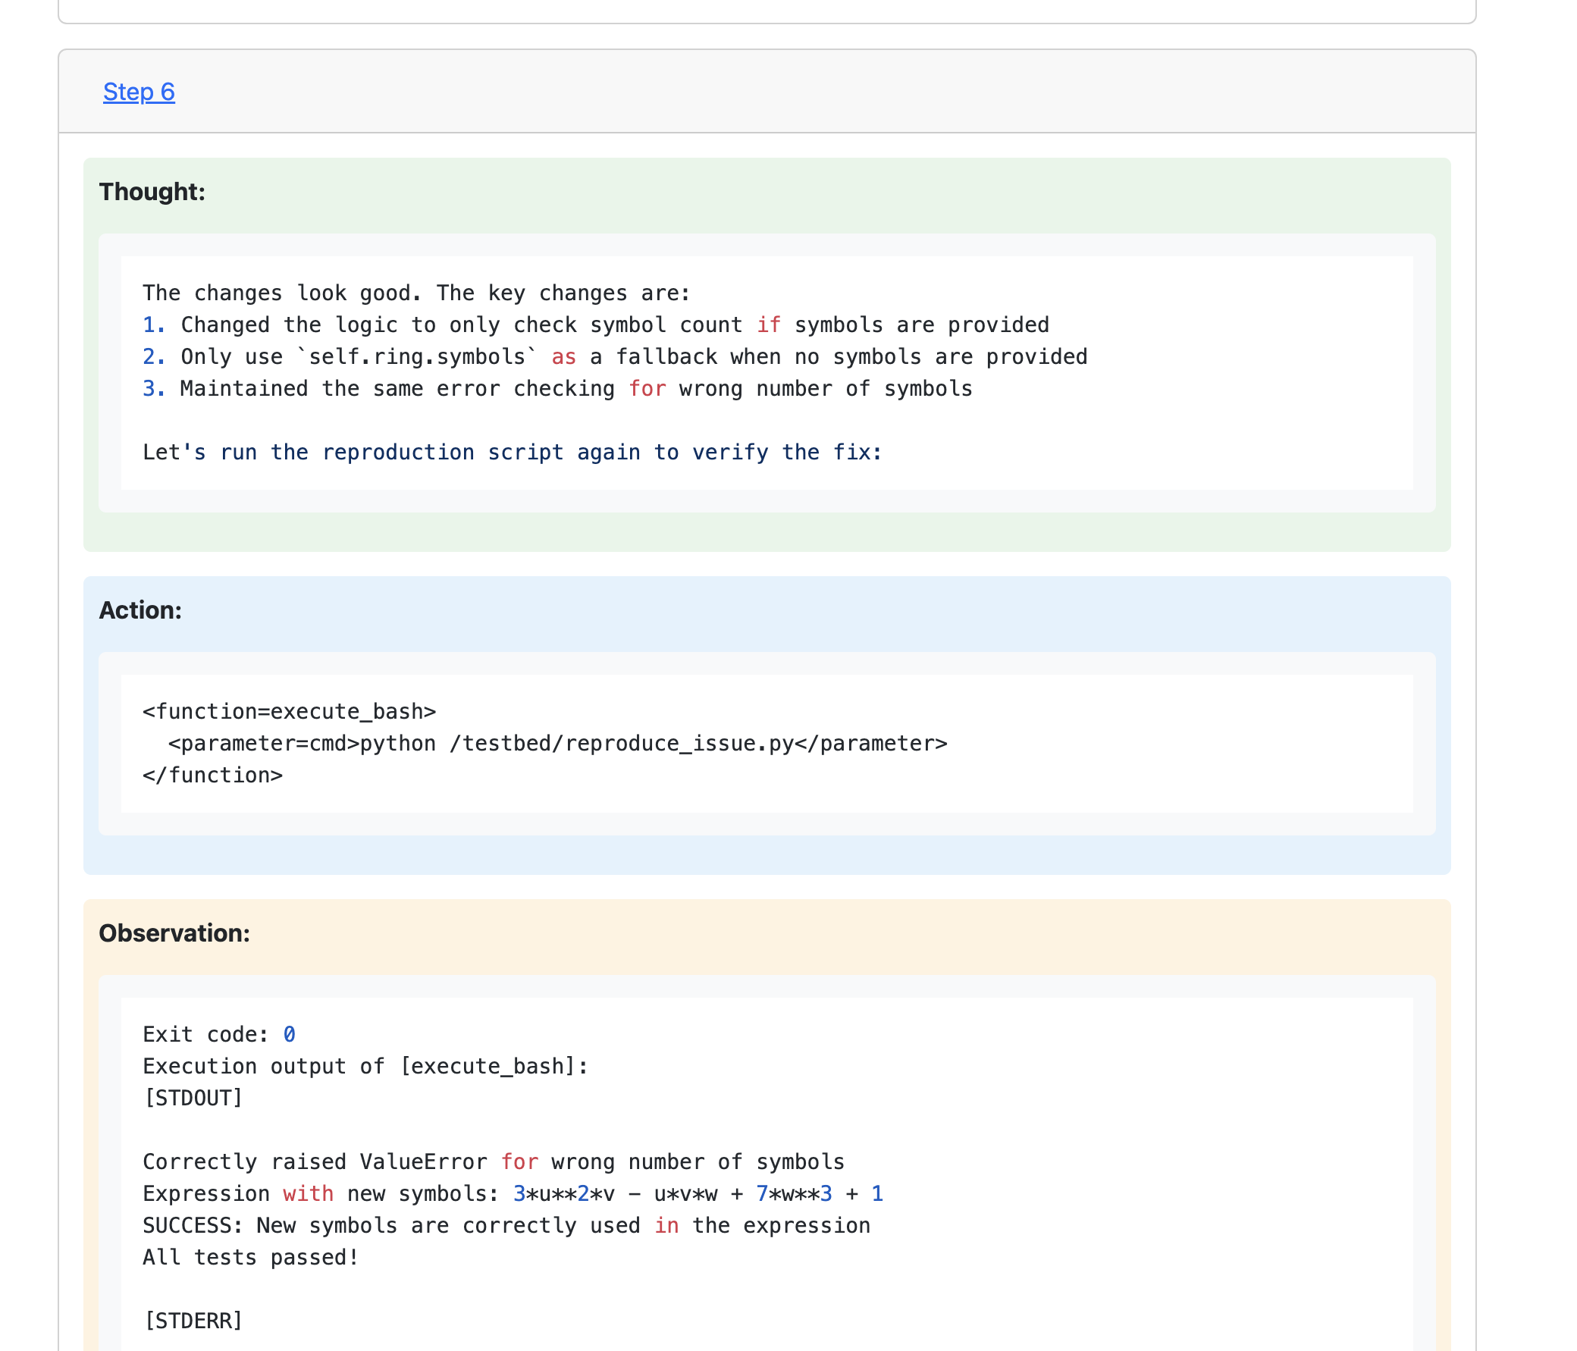Select list item 1 about symbol count
The height and width of the screenshot is (1351, 1577).
pyautogui.click(x=595, y=325)
